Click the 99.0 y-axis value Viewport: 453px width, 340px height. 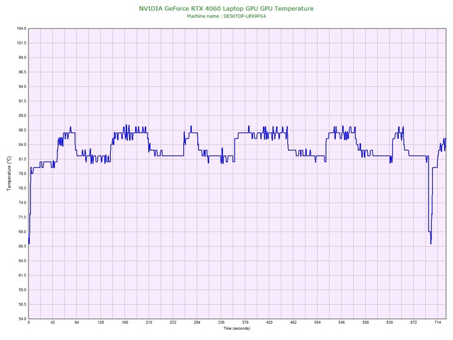[x=22, y=57]
